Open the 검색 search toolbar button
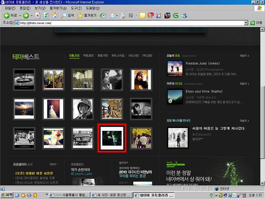265x199 pixels. pos(67,16)
